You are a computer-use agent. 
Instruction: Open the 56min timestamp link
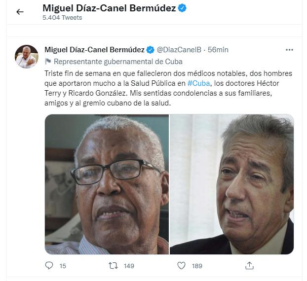pyautogui.click(x=218, y=50)
